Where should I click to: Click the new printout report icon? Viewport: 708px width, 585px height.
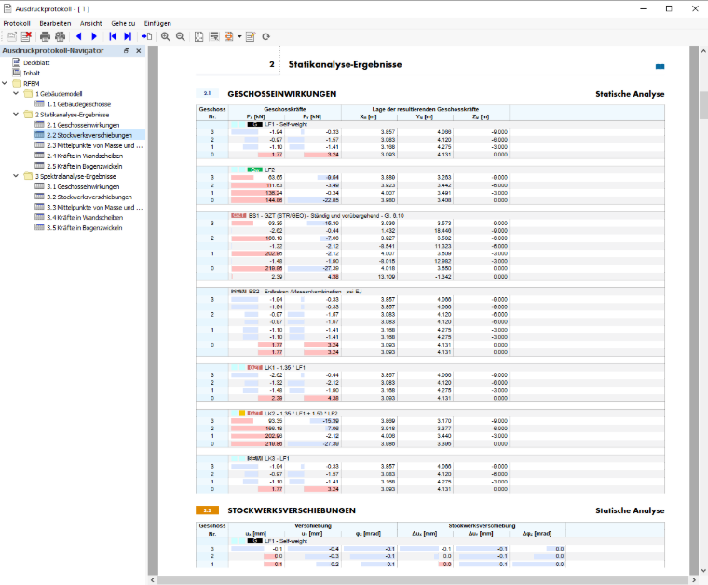[x=12, y=36]
